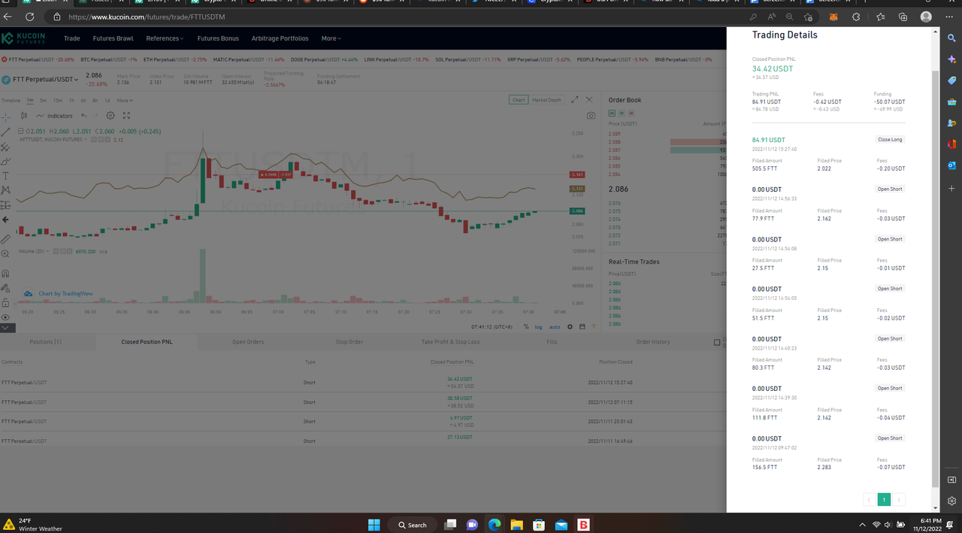Switch to the Chart view
962x533 pixels.
pos(519,100)
